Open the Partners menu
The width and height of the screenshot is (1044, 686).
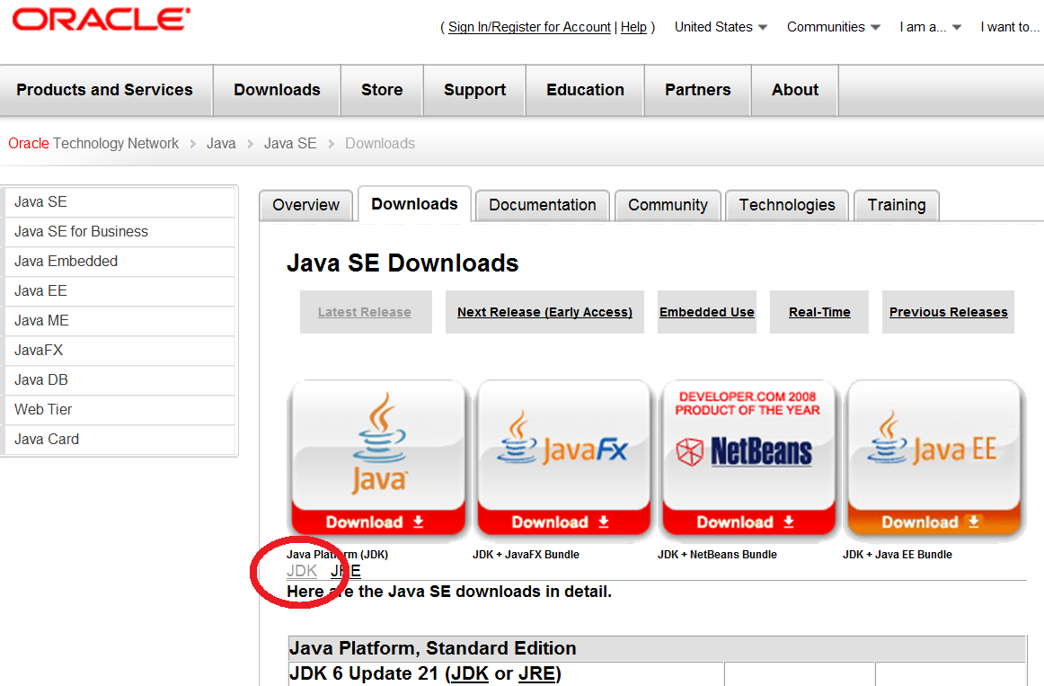(x=698, y=90)
